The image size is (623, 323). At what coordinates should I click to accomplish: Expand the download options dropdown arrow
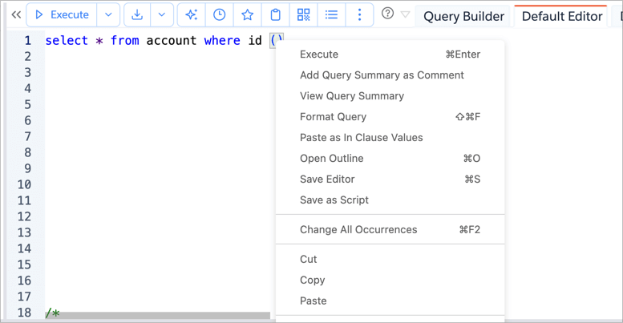pos(162,14)
